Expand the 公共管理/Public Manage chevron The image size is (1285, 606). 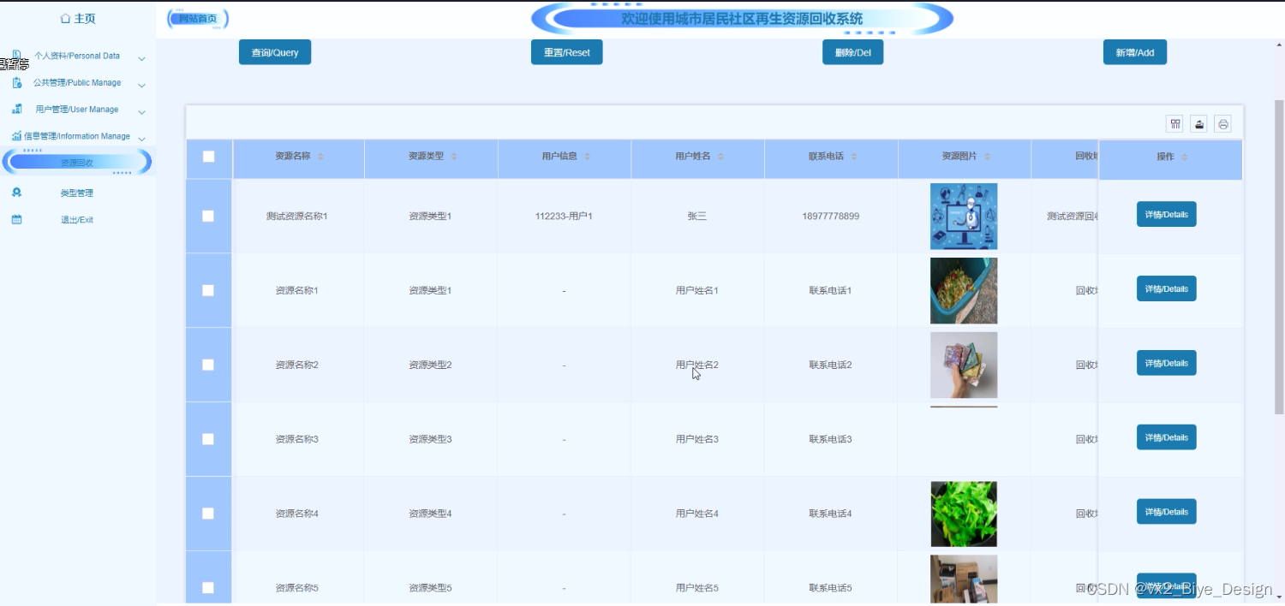pos(141,85)
